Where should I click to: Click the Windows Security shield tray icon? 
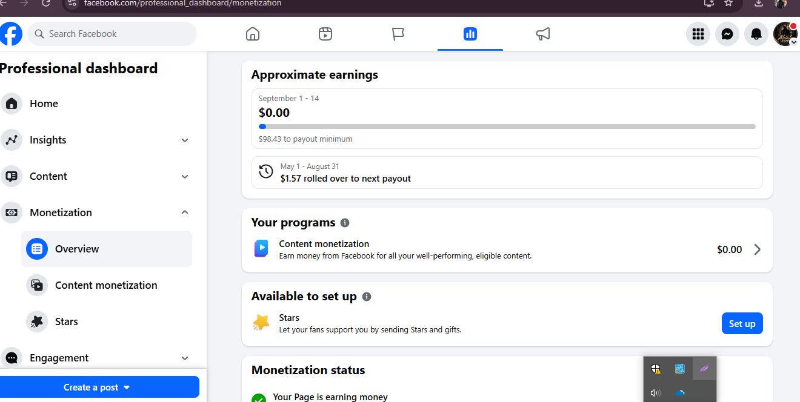point(656,368)
